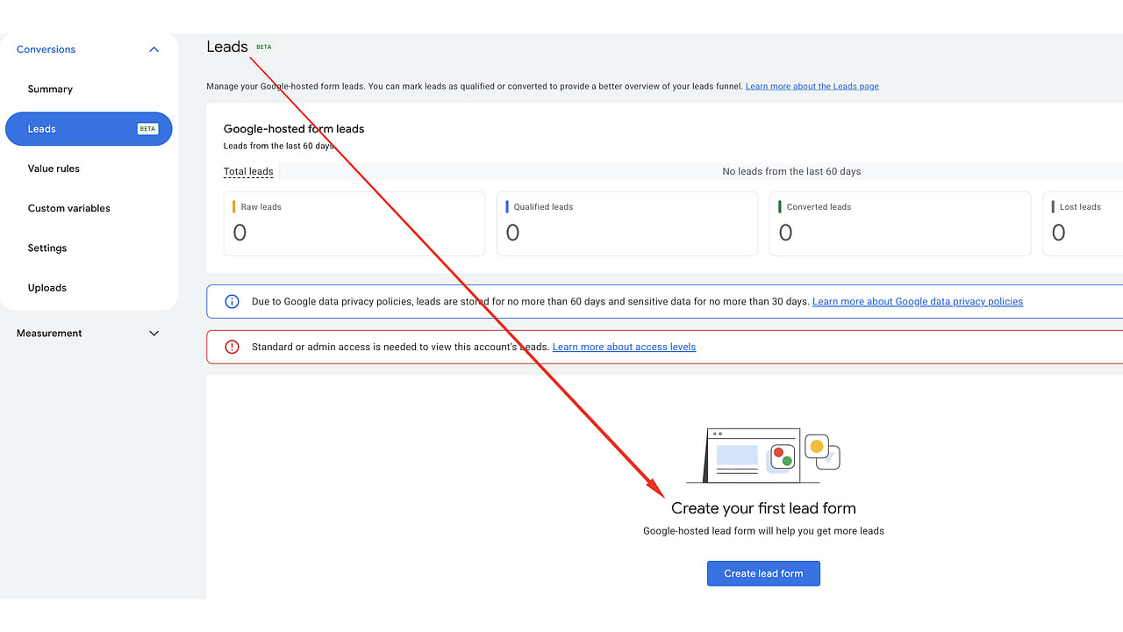Follow Learn more about access levels link
The image size is (1123, 632).
(x=624, y=347)
